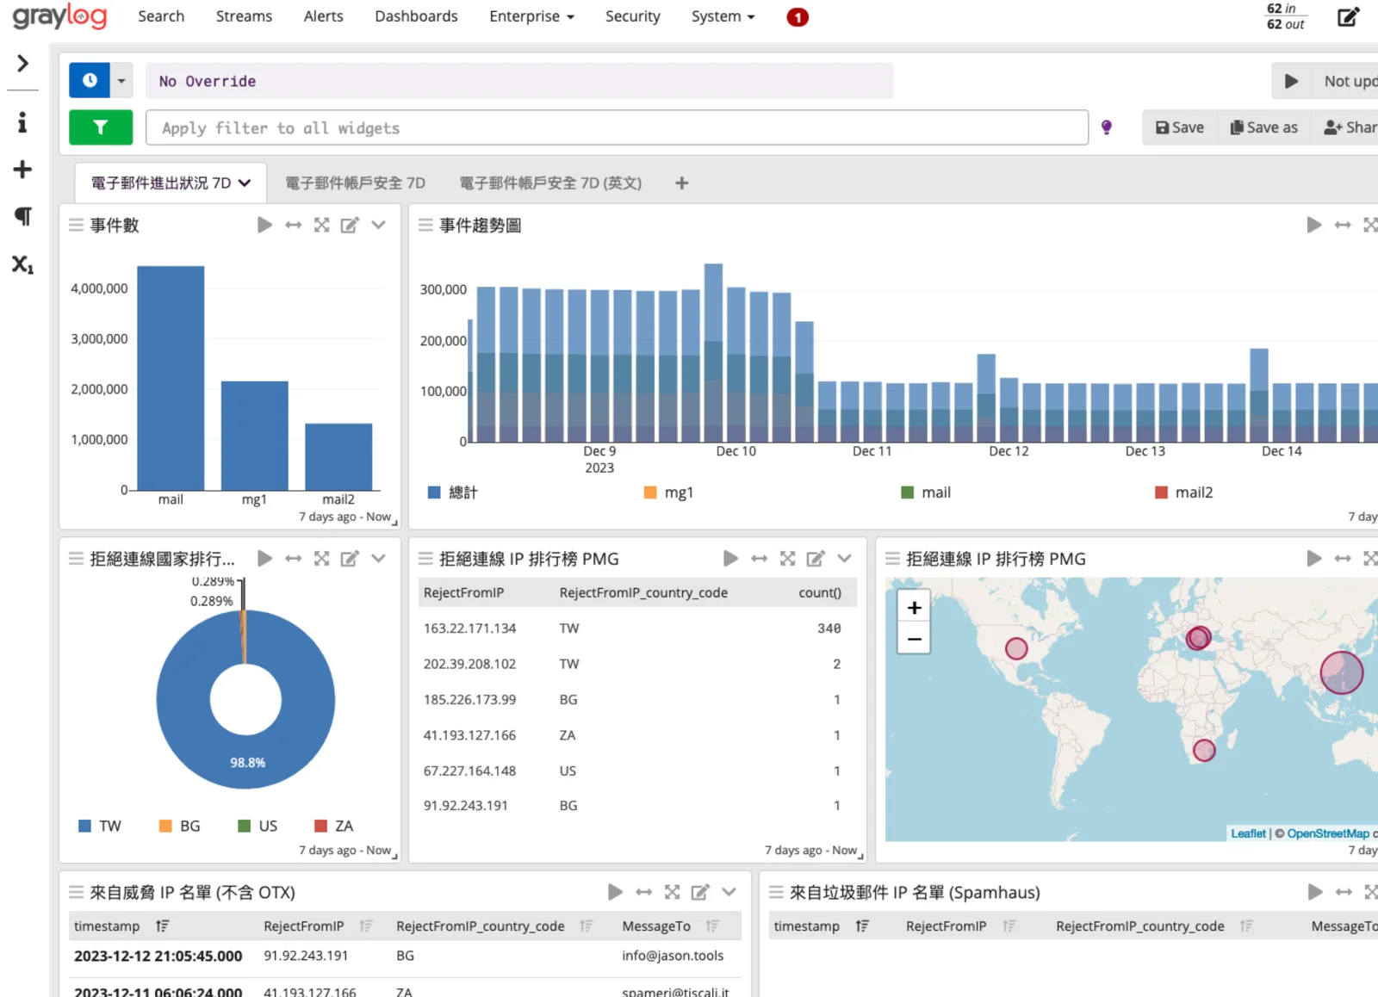Screen dimensions: 1378x997
Task: Open the parameters X1 sidebar icon
Action: click(22, 264)
